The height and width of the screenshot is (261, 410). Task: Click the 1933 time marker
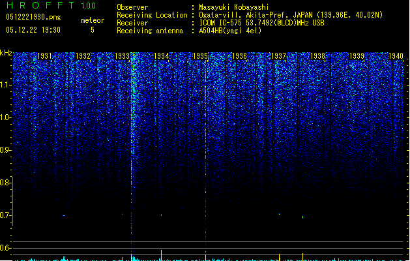[x=123, y=56]
